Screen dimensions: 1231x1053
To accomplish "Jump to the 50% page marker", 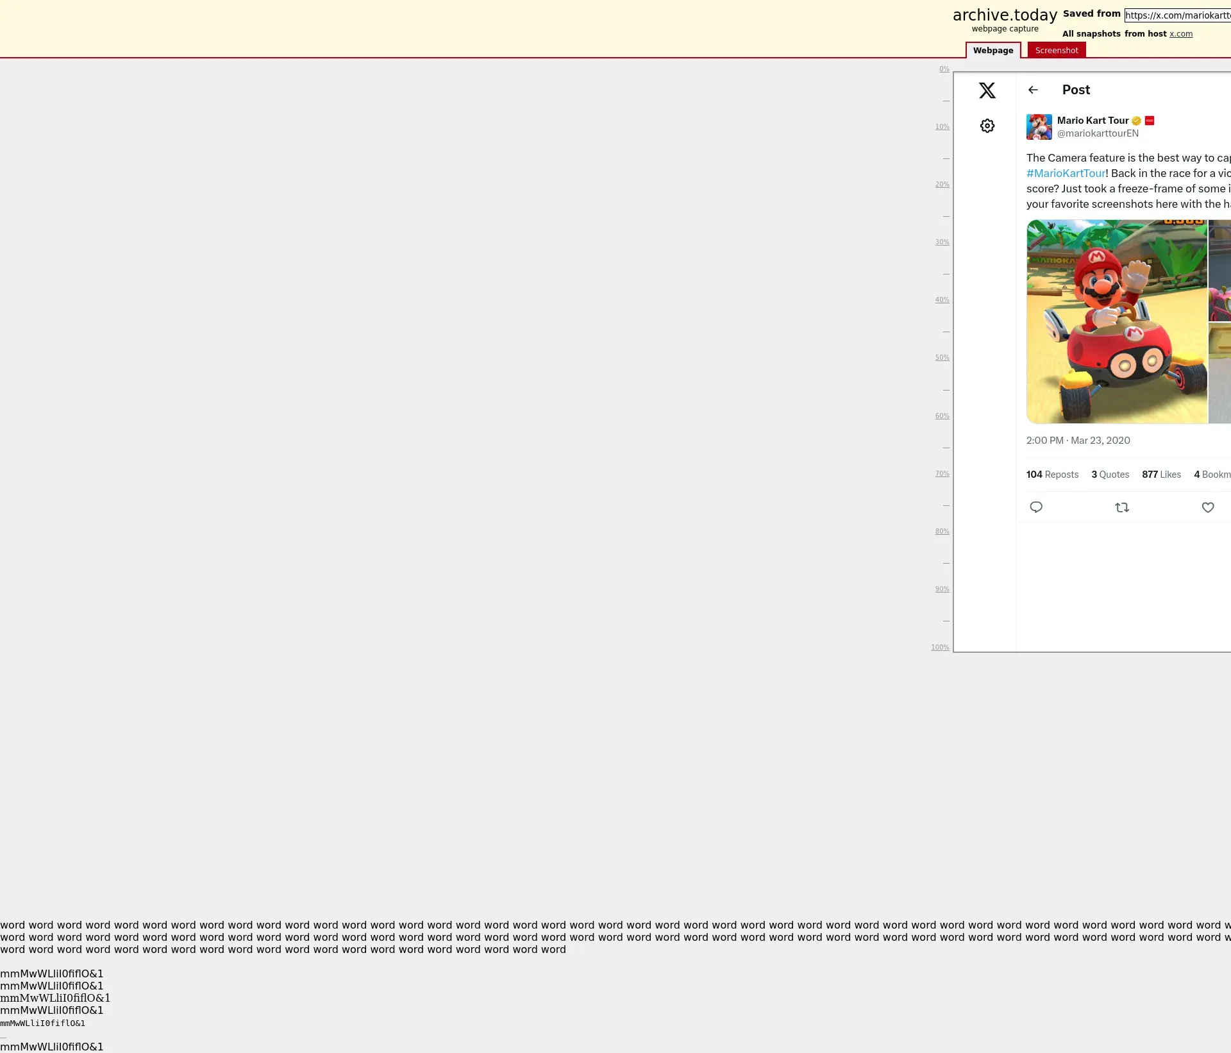I will tap(942, 358).
